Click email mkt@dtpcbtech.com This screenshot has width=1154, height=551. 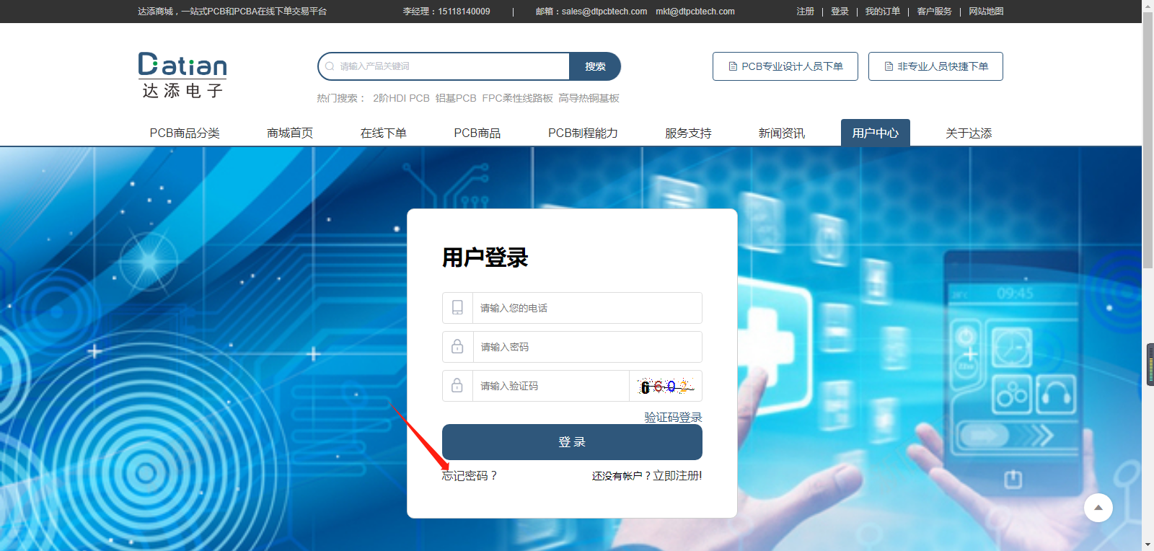pyautogui.click(x=695, y=12)
